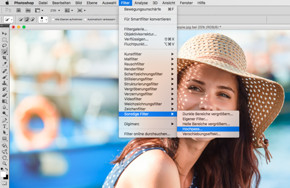
Task: Select the Quick Selection tool in toolbox
Action: tap(4, 52)
